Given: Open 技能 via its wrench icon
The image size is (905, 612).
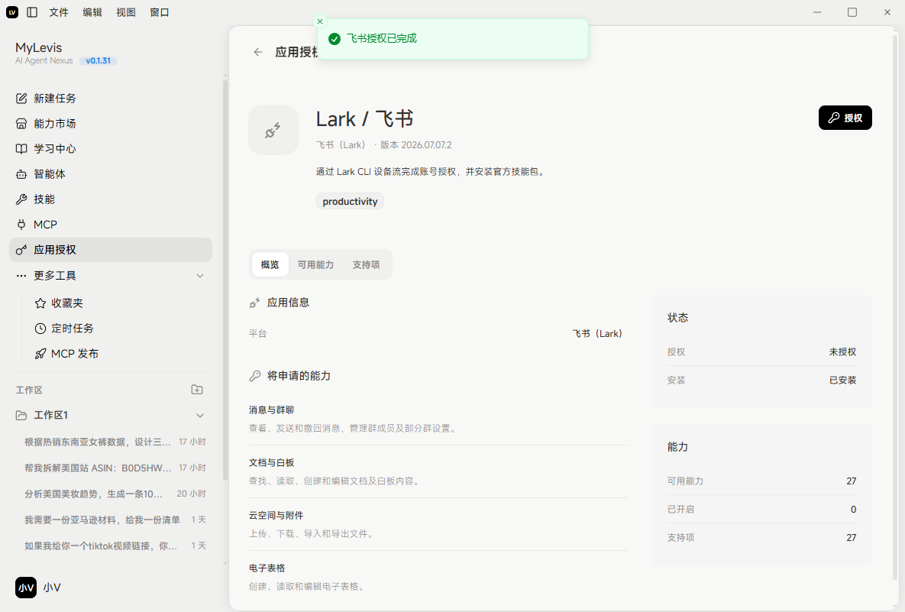Looking at the screenshot, I should pyautogui.click(x=21, y=199).
